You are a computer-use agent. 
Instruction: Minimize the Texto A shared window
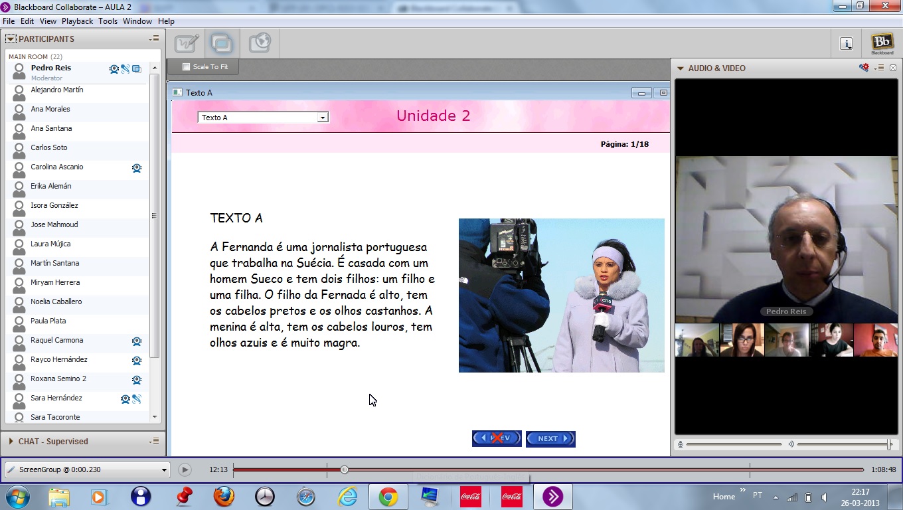641,93
